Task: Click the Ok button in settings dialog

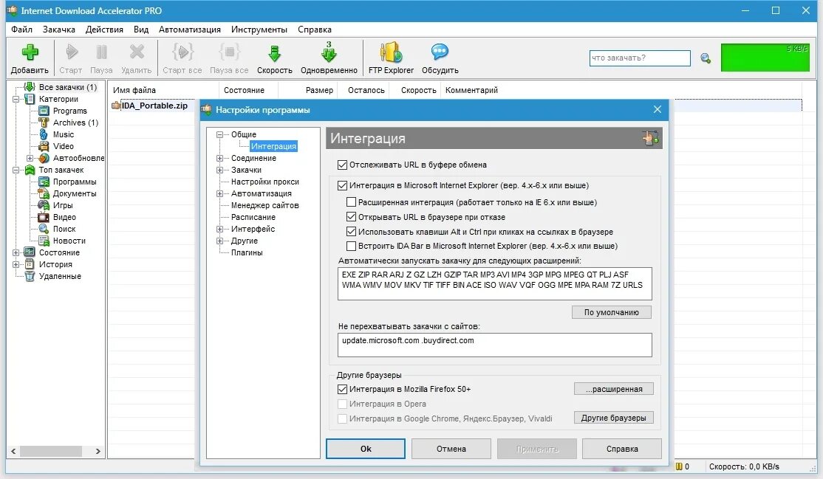Action: coord(365,449)
